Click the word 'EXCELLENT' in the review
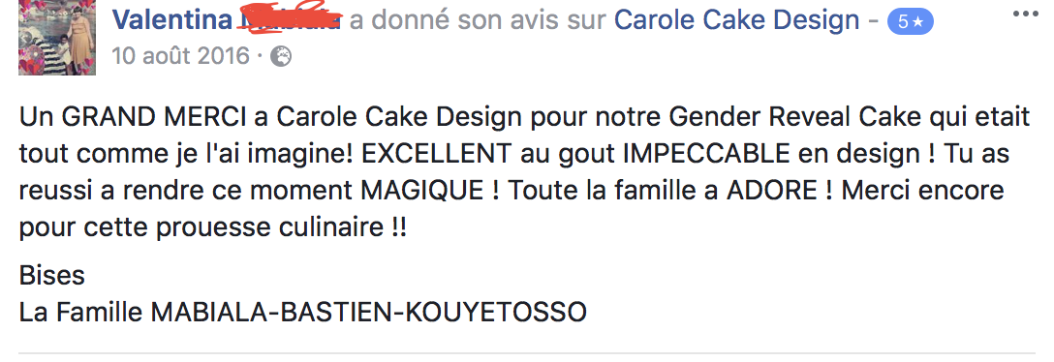The width and height of the screenshot is (1054, 362). 437,155
